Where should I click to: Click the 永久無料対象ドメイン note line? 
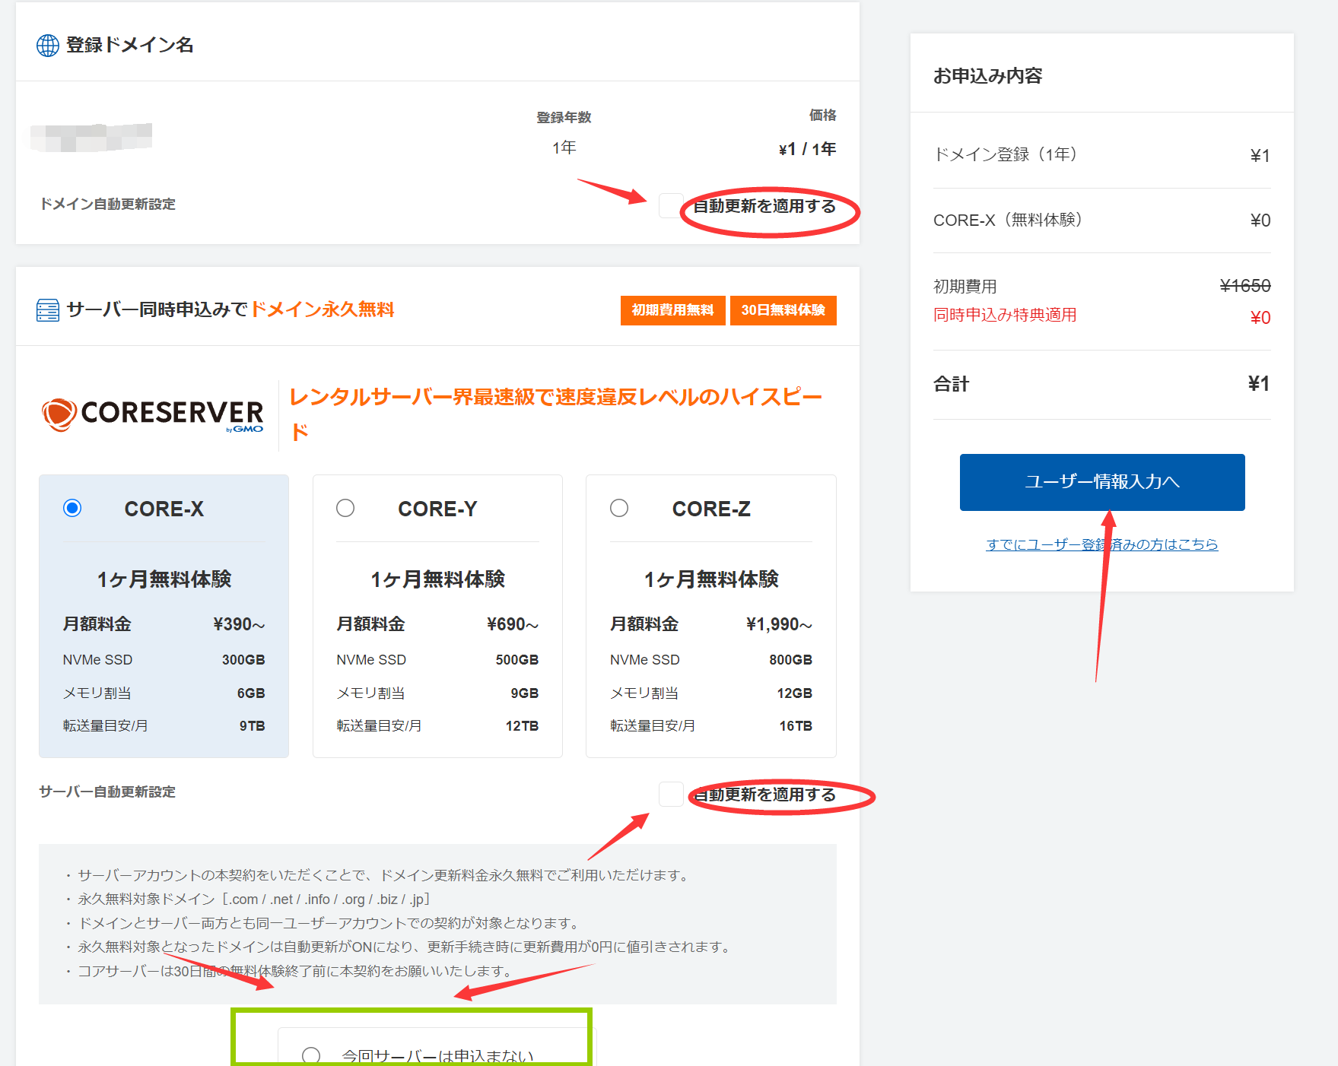click(247, 899)
